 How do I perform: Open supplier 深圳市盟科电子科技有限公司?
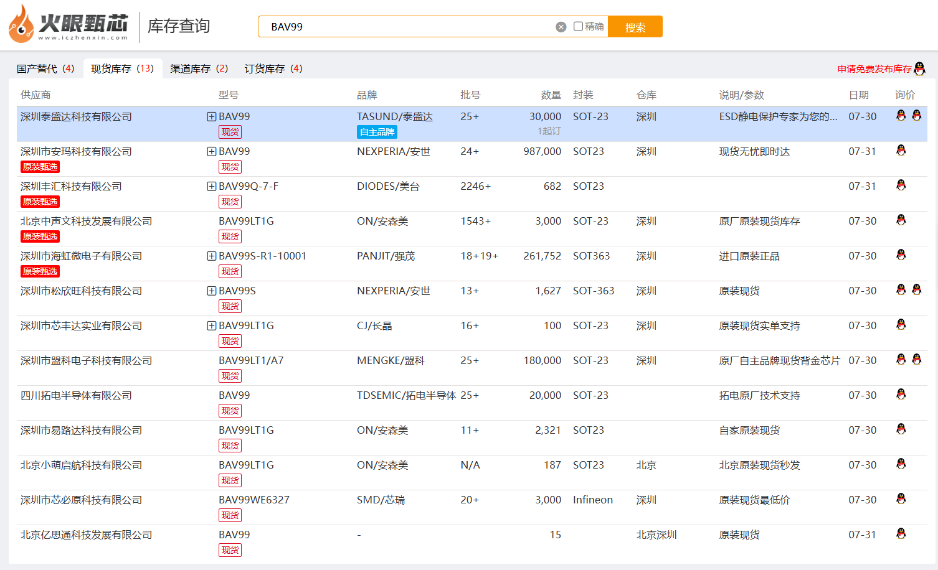(86, 360)
